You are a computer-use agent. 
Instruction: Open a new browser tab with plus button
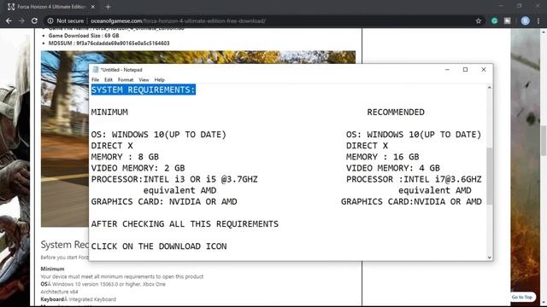click(108, 7)
